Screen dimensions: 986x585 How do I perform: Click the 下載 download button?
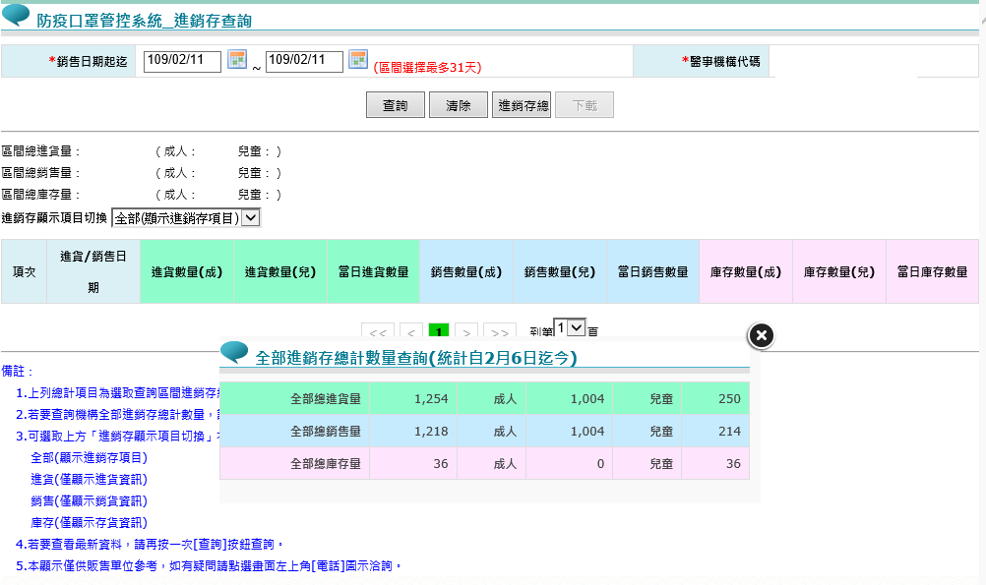coord(585,105)
